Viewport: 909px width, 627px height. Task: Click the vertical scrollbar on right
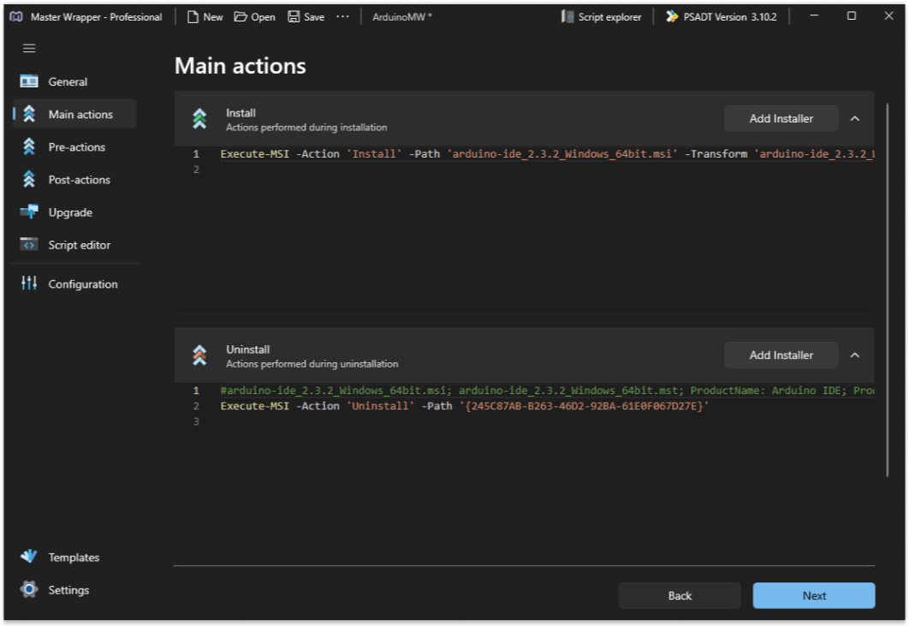887,290
